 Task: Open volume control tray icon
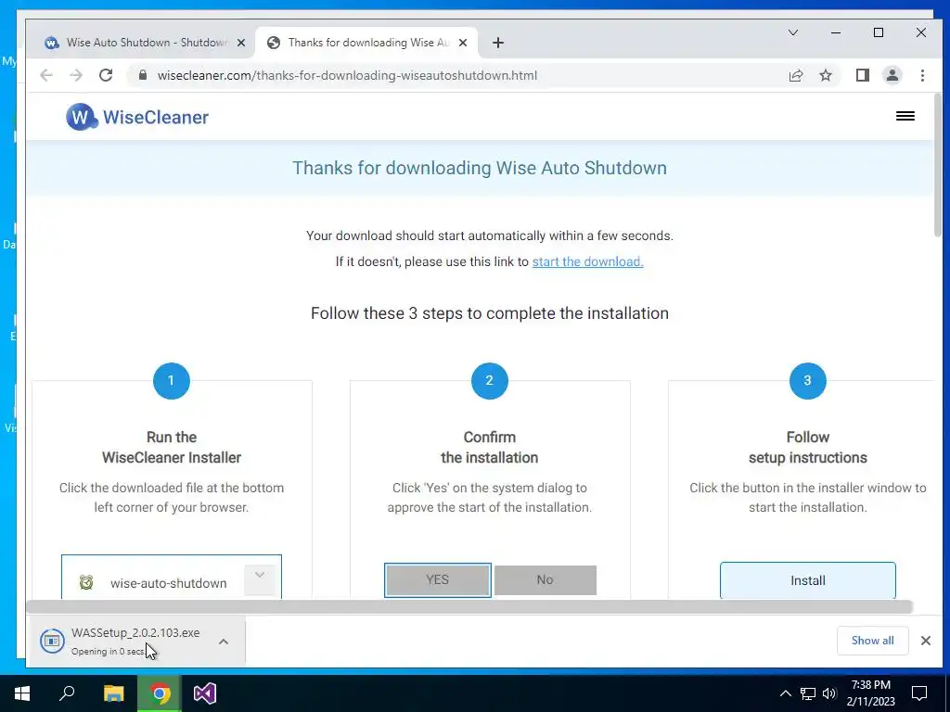829,693
